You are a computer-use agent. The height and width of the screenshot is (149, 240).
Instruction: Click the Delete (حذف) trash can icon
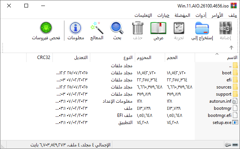(138, 28)
